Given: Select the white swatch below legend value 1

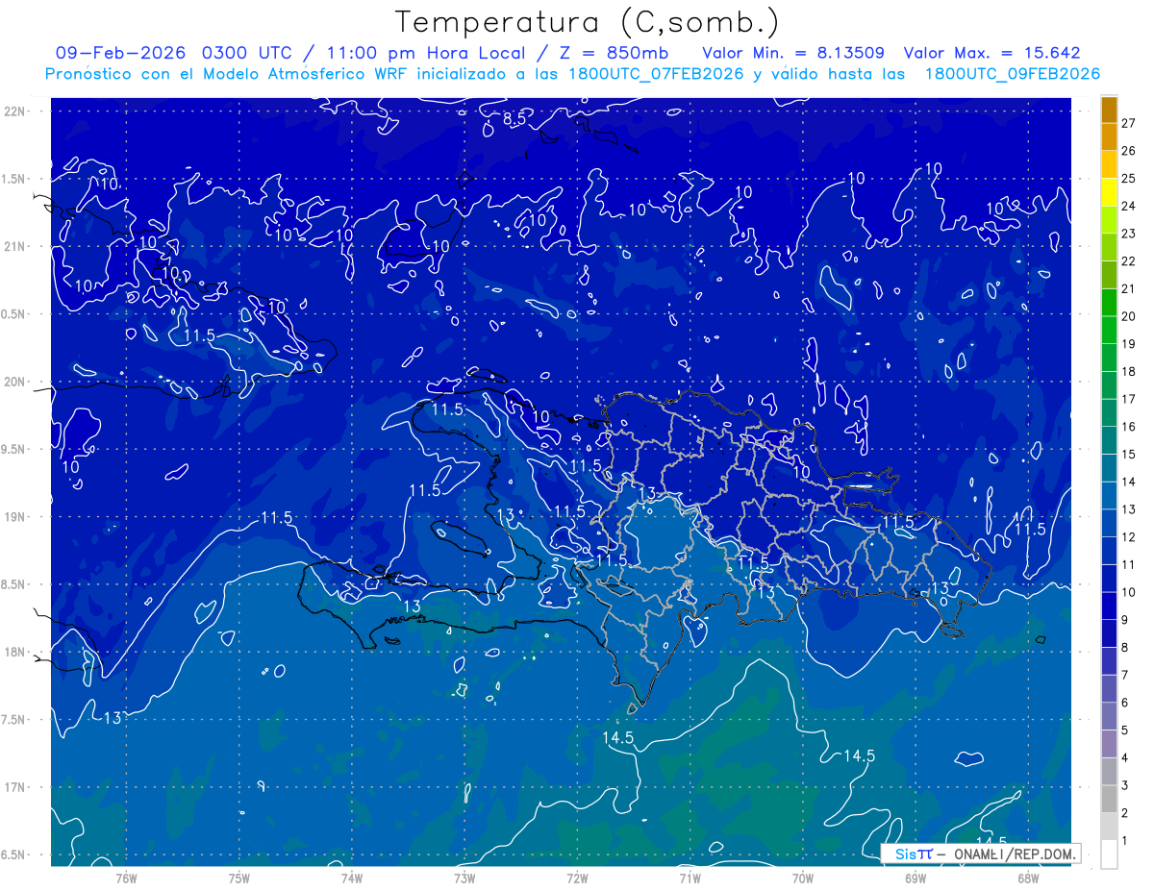Looking at the screenshot, I should (x=1109, y=855).
